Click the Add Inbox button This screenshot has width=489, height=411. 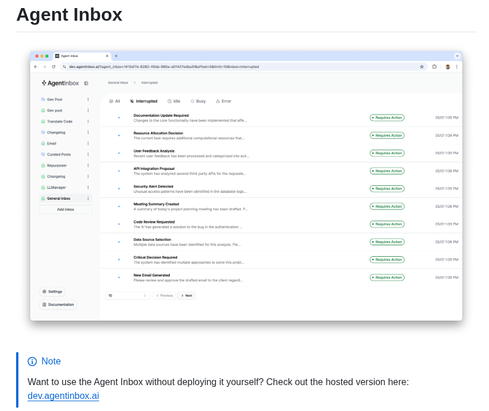[x=66, y=210]
